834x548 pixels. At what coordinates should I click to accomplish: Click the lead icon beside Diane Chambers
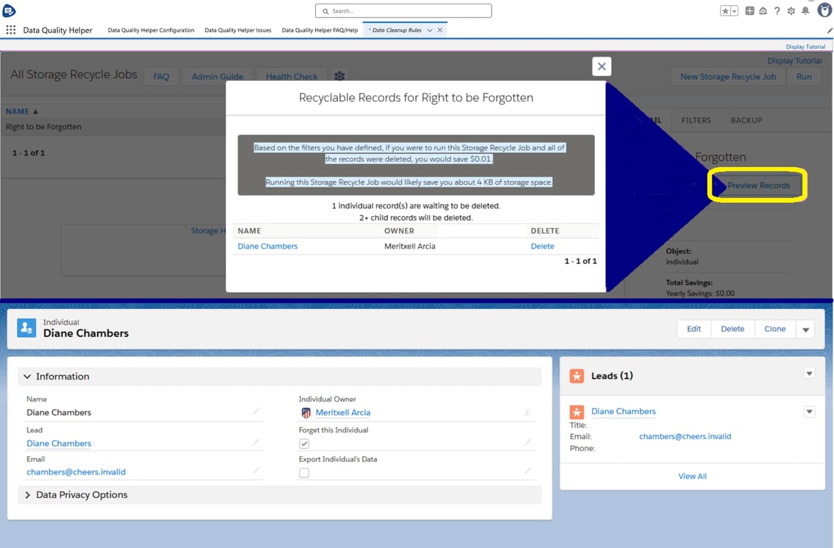click(577, 412)
